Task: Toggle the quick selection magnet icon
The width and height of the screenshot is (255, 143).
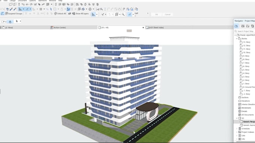Action: pyautogui.click(x=10, y=22)
